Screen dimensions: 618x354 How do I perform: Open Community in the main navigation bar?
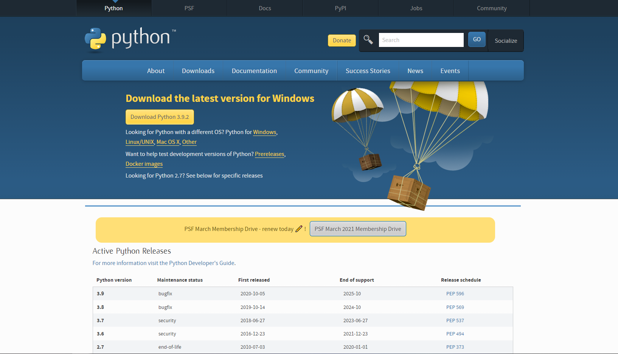[311, 71]
